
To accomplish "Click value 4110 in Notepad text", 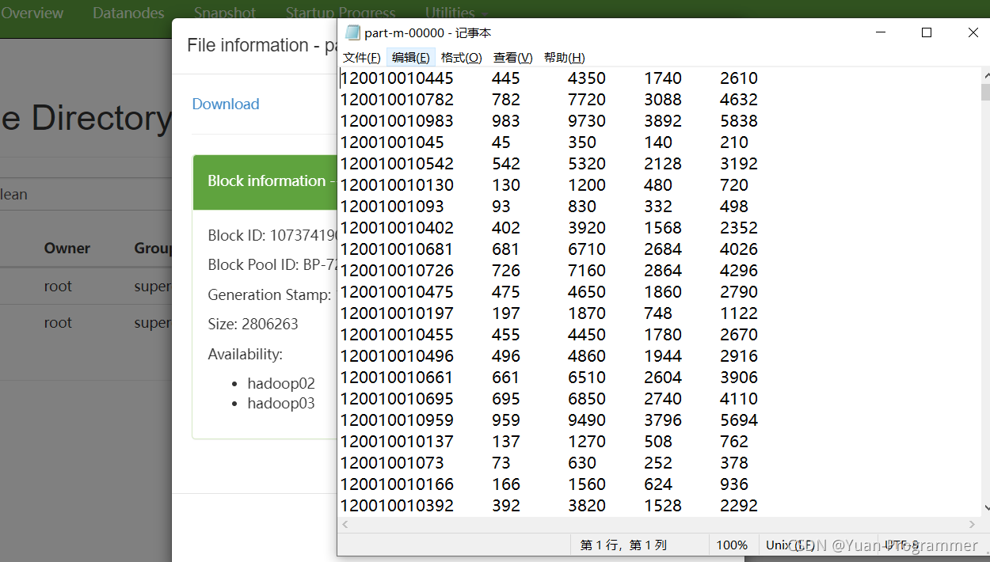I will [x=739, y=399].
